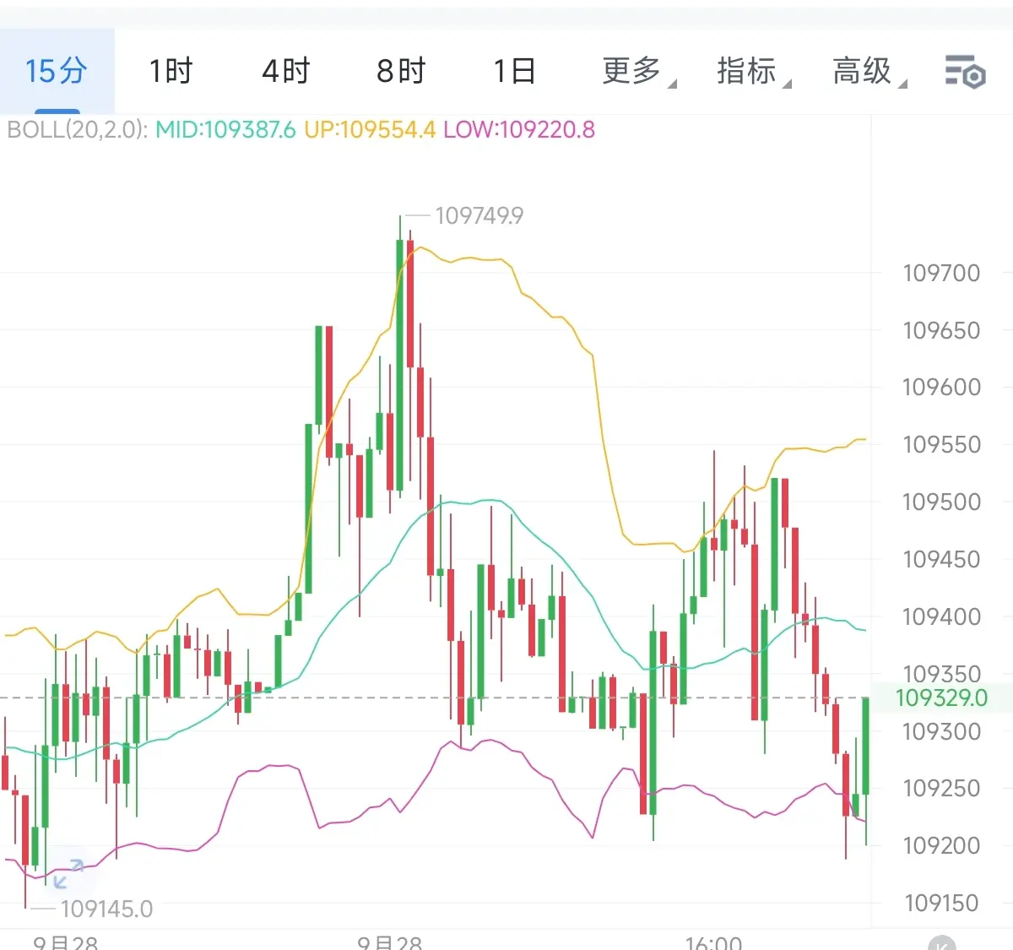Tap the MID:109387.6 value
This screenshot has height=950, width=1013.
point(225,129)
